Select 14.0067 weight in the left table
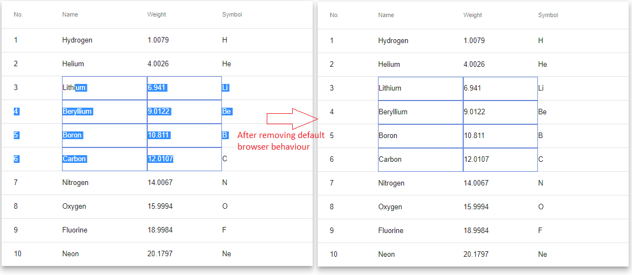Image resolution: width=632 pixels, height=275 pixels. click(x=160, y=183)
